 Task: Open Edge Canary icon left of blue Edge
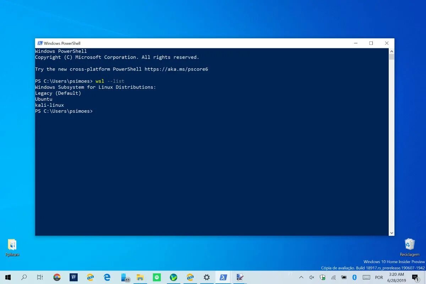tap(91, 277)
